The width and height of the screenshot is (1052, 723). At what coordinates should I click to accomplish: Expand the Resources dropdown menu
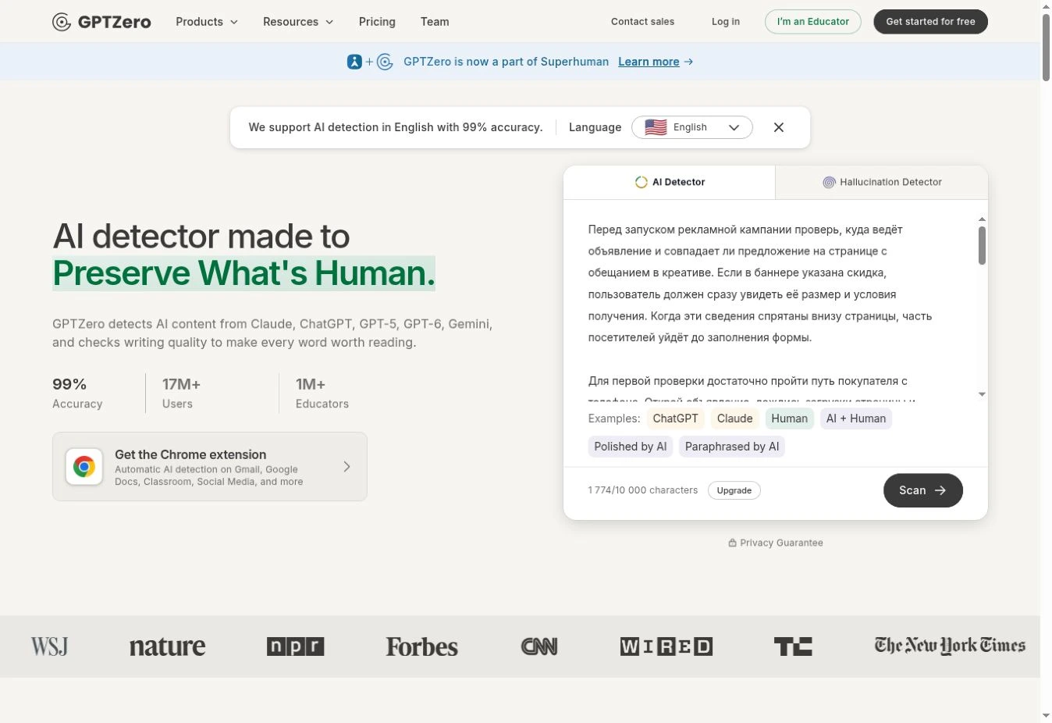(298, 22)
